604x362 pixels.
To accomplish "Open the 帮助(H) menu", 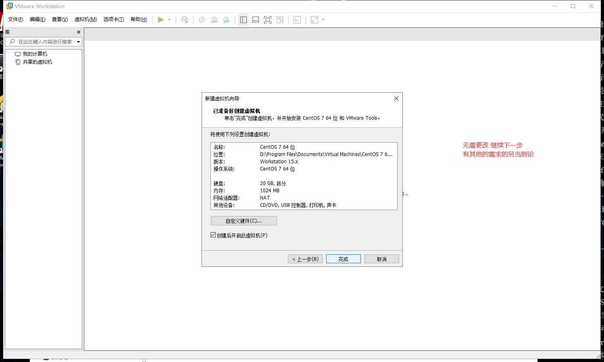I will point(139,19).
